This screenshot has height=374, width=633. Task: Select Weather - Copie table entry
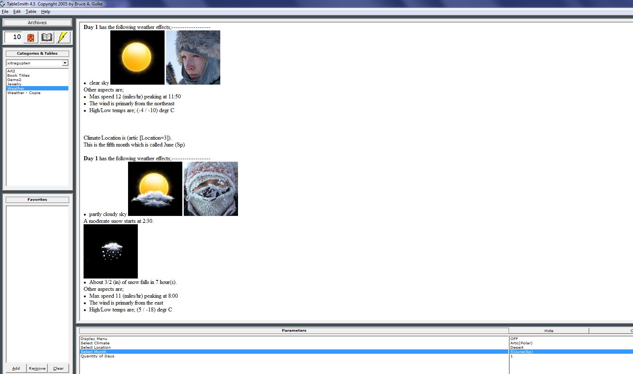24,93
